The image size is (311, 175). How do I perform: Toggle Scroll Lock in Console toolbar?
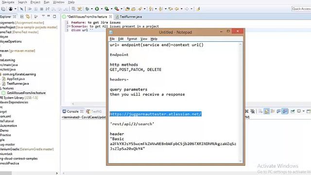click(x=267, y=111)
